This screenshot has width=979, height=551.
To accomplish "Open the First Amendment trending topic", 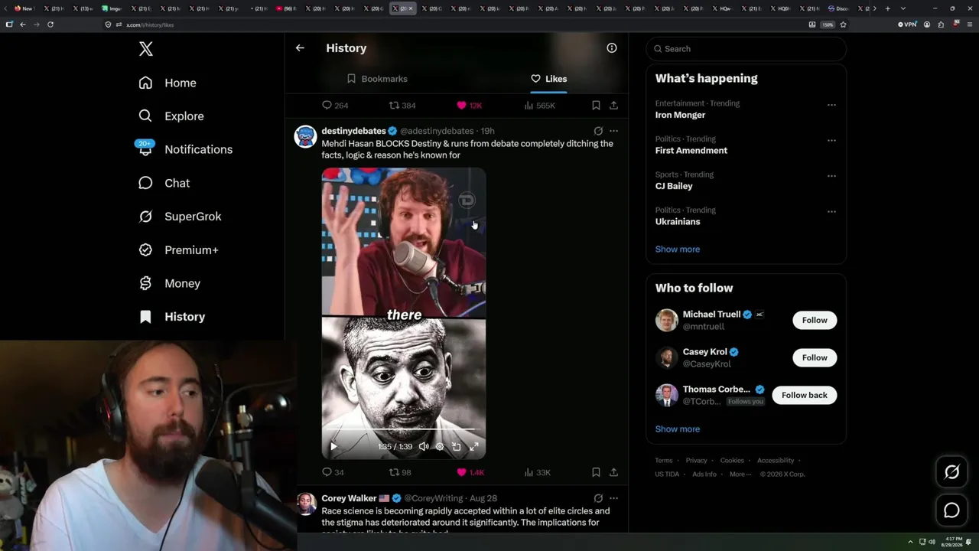I will click(691, 151).
